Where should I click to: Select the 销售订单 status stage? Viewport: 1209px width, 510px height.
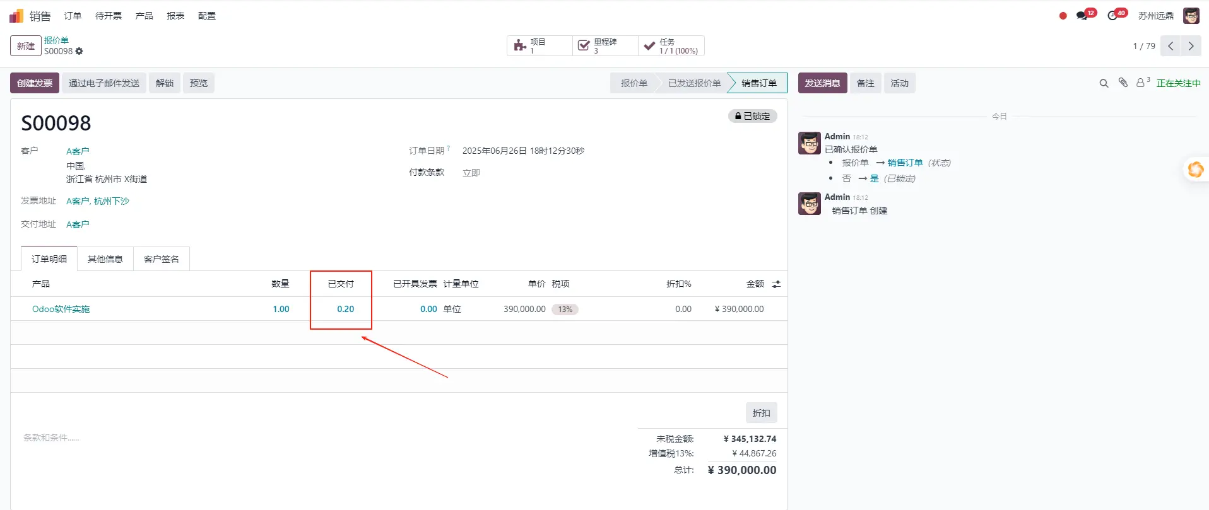[759, 83]
